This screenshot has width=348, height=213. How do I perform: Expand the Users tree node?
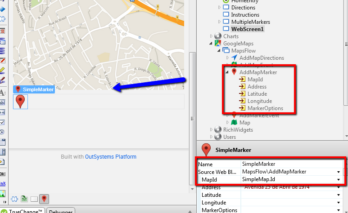(x=212, y=137)
